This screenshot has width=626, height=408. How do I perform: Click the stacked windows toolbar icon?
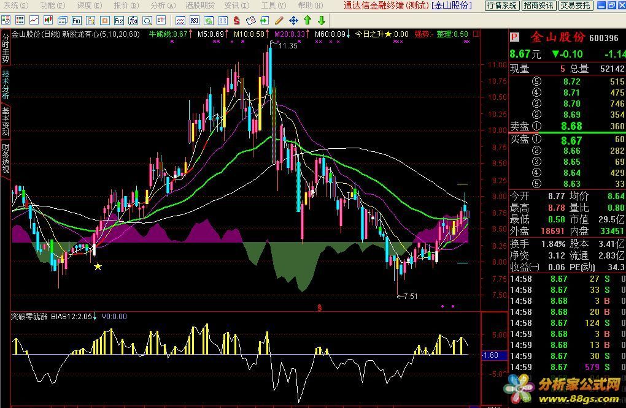62,20
